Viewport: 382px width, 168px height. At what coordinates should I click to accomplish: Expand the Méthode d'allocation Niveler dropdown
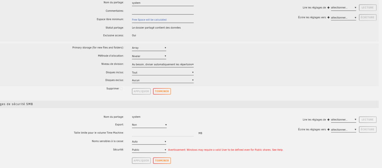[x=149, y=56]
